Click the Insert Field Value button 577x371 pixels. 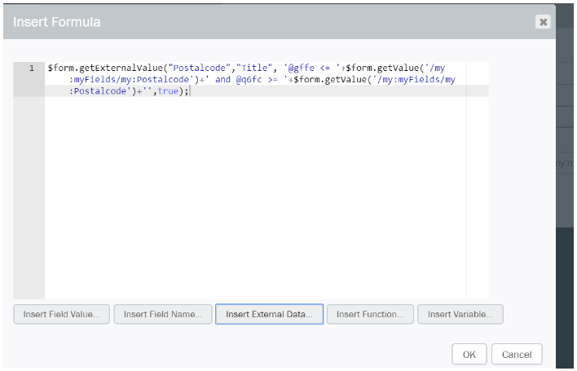[61, 314]
